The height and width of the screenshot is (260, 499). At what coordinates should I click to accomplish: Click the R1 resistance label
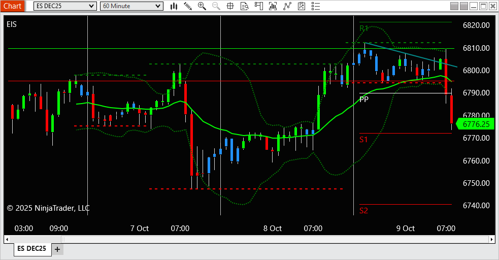(364, 28)
